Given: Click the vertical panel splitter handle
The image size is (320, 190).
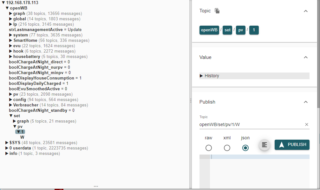Looking at the screenshot, I should (191, 100).
